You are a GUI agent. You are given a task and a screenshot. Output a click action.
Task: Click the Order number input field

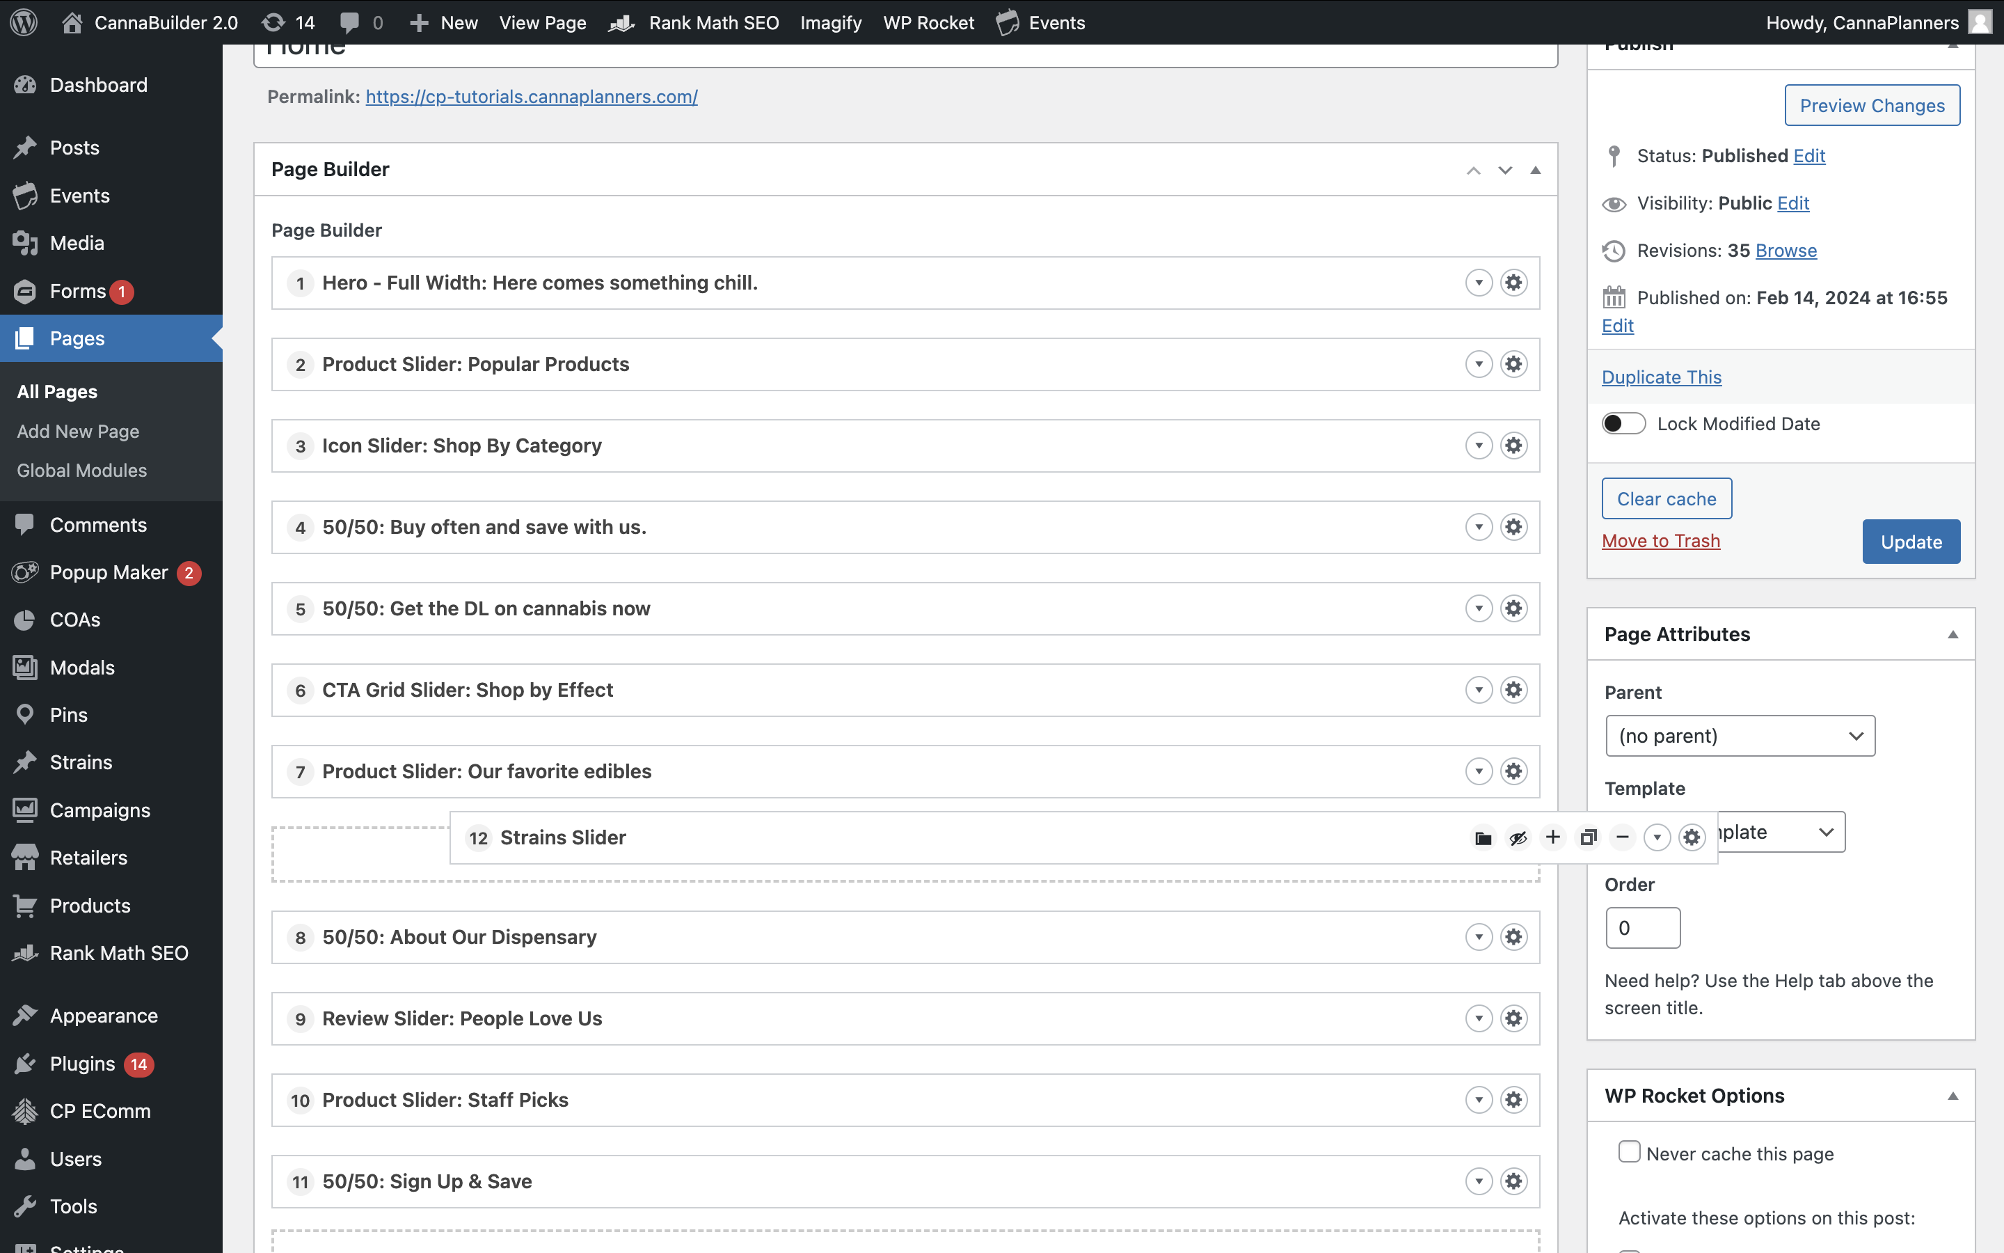tap(1642, 927)
